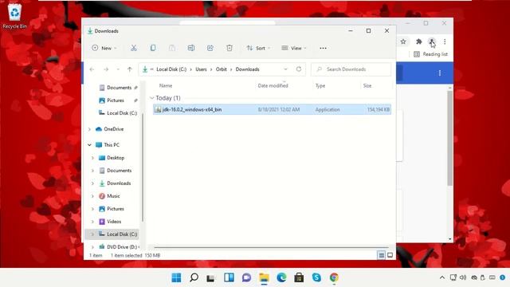Open the See more ellipsis menu
Viewport: 510px width, 287px height.
(x=323, y=48)
